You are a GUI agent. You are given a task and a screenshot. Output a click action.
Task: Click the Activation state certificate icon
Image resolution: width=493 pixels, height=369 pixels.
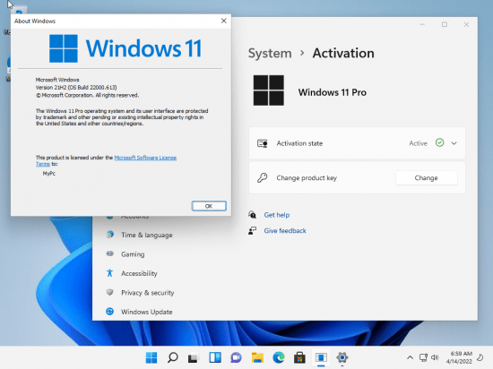[263, 143]
